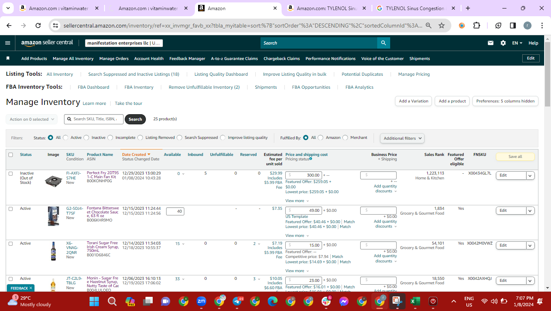Select the Inactive status filter radio
Image resolution: width=551 pixels, height=311 pixels.
(86, 138)
